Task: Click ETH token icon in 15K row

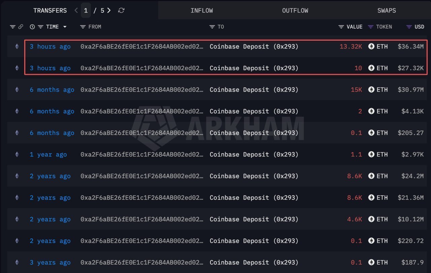Action: coord(371,90)
